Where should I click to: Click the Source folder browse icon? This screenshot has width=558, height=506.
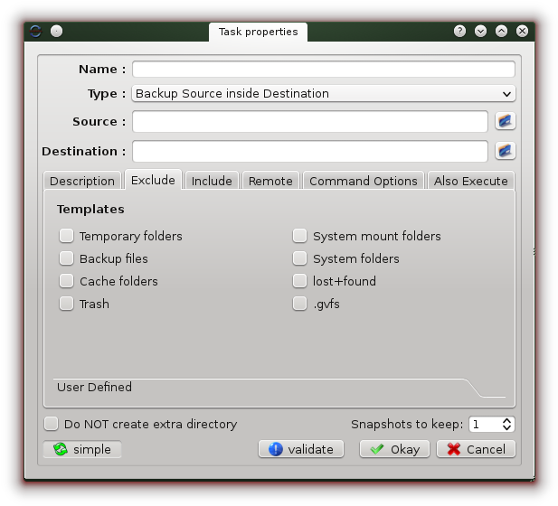505,121
